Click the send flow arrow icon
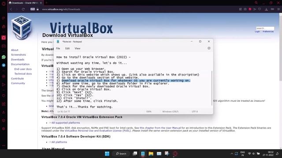The width and height of the screenshot is (282, 158). coord(255,9)
